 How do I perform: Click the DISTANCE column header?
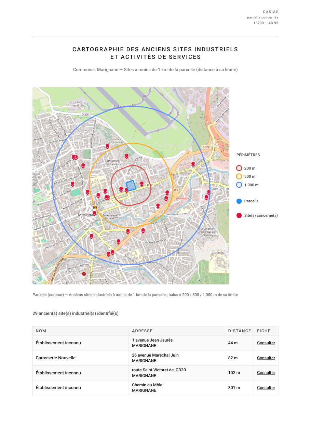tap(240, 331)
